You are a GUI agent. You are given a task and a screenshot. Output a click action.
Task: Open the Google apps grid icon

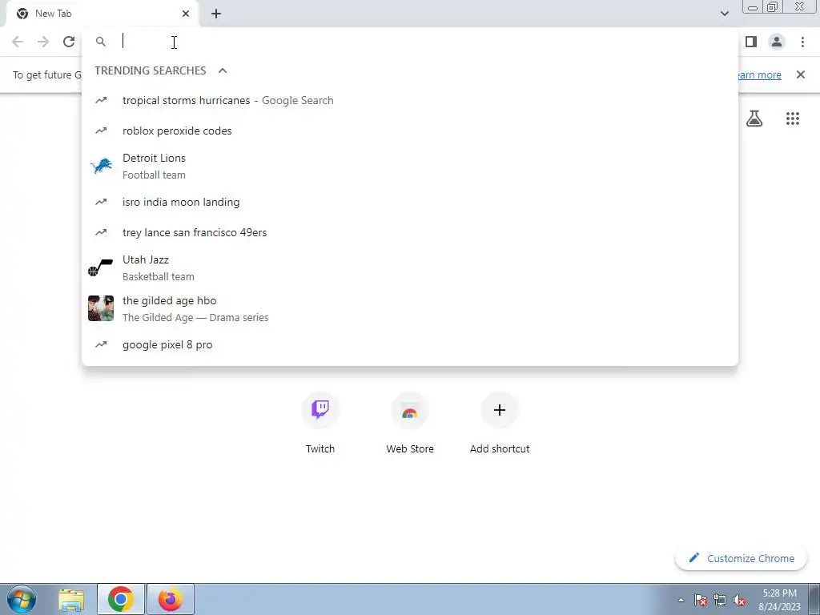tap(792, 119)
